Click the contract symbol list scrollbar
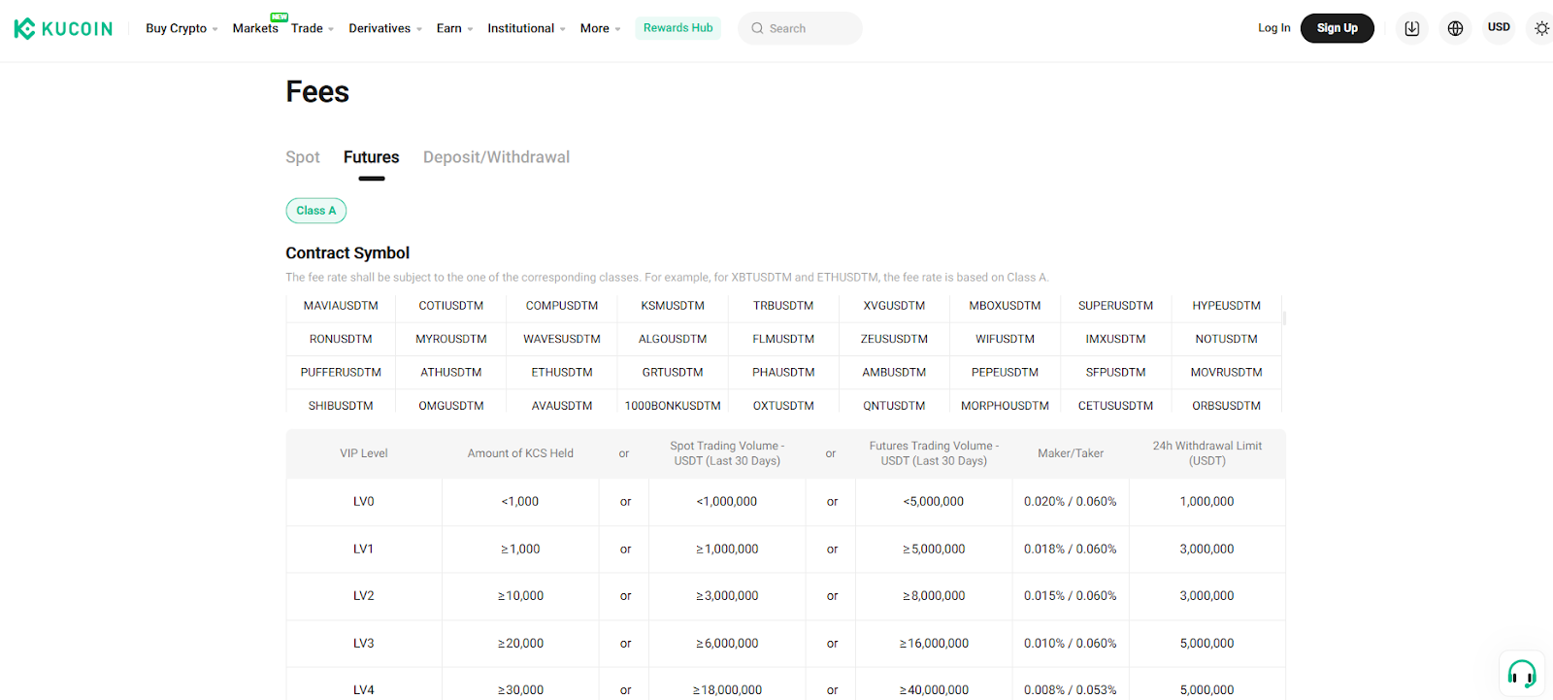Viewport: 1553px width, 700px height. 1284,317
